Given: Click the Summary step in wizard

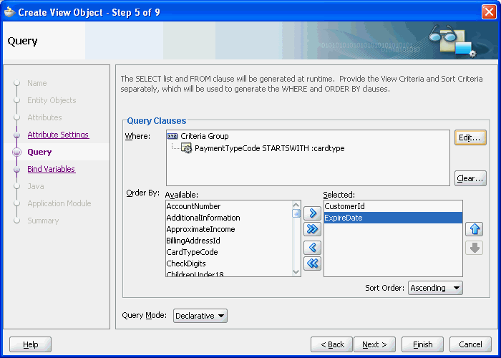Looking at the screenshot, I should tap(43, 221).
